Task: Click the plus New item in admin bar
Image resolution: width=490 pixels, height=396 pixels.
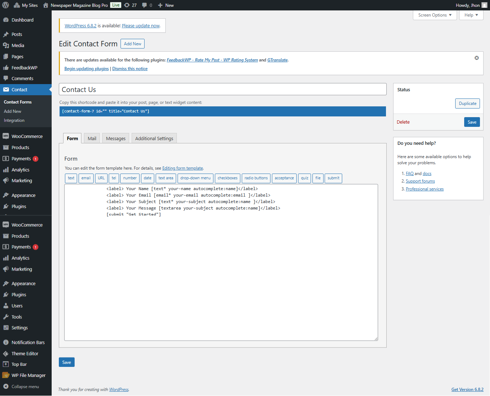Action: click(166, 5)
